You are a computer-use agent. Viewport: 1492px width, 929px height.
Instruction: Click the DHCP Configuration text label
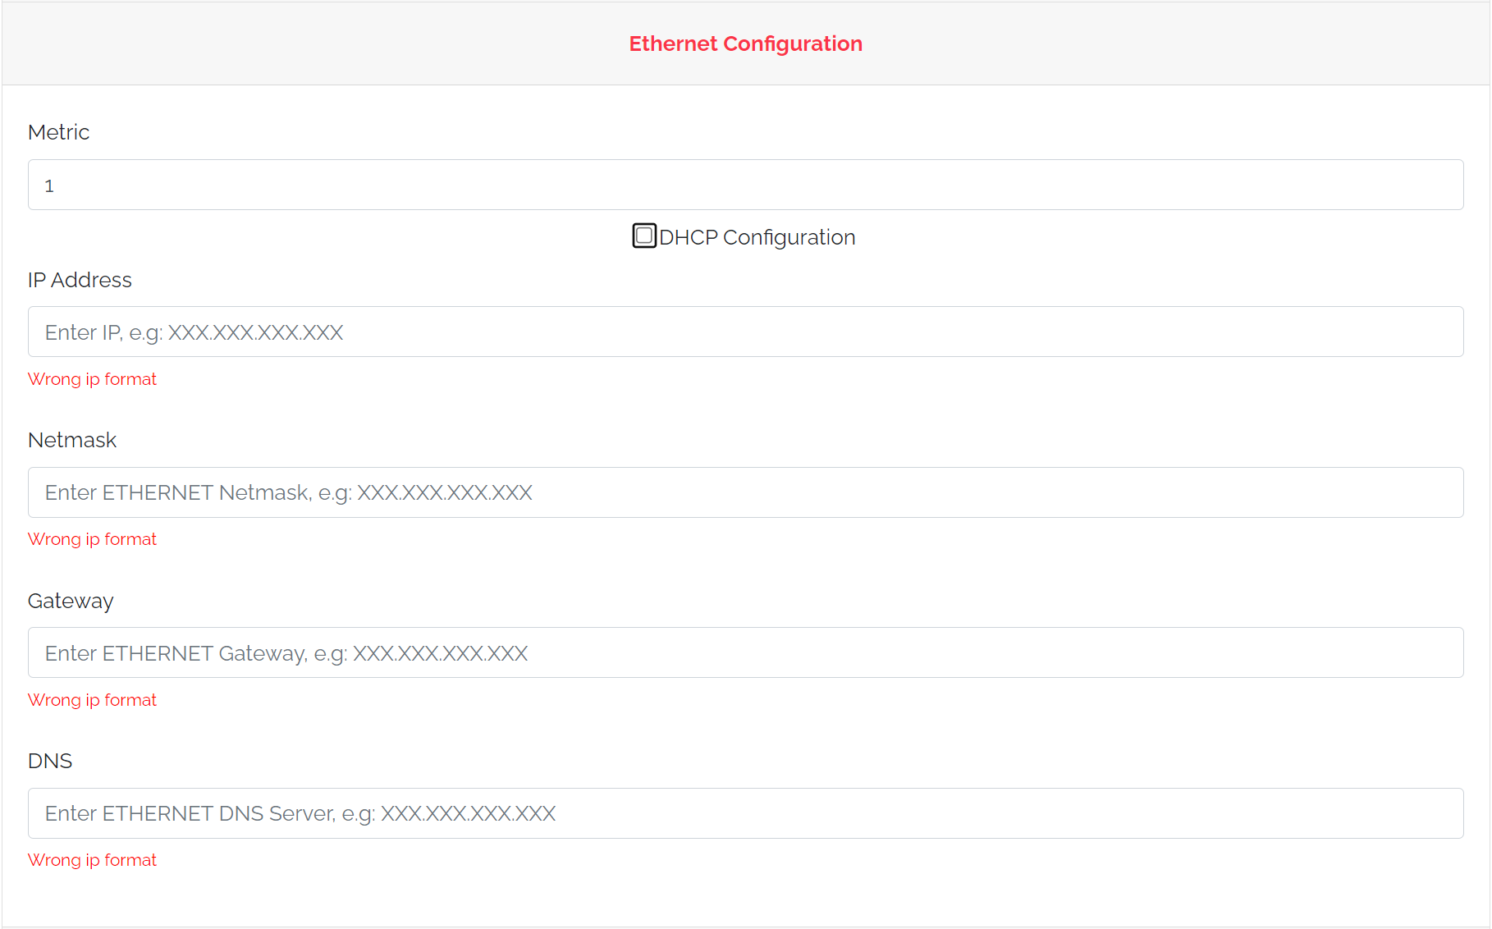[x=757, y=237]
